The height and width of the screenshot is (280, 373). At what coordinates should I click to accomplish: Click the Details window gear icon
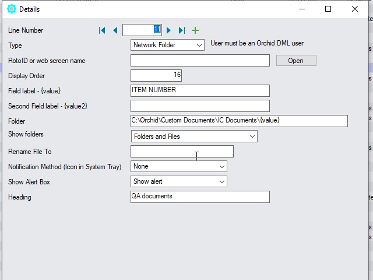point(11,9)
